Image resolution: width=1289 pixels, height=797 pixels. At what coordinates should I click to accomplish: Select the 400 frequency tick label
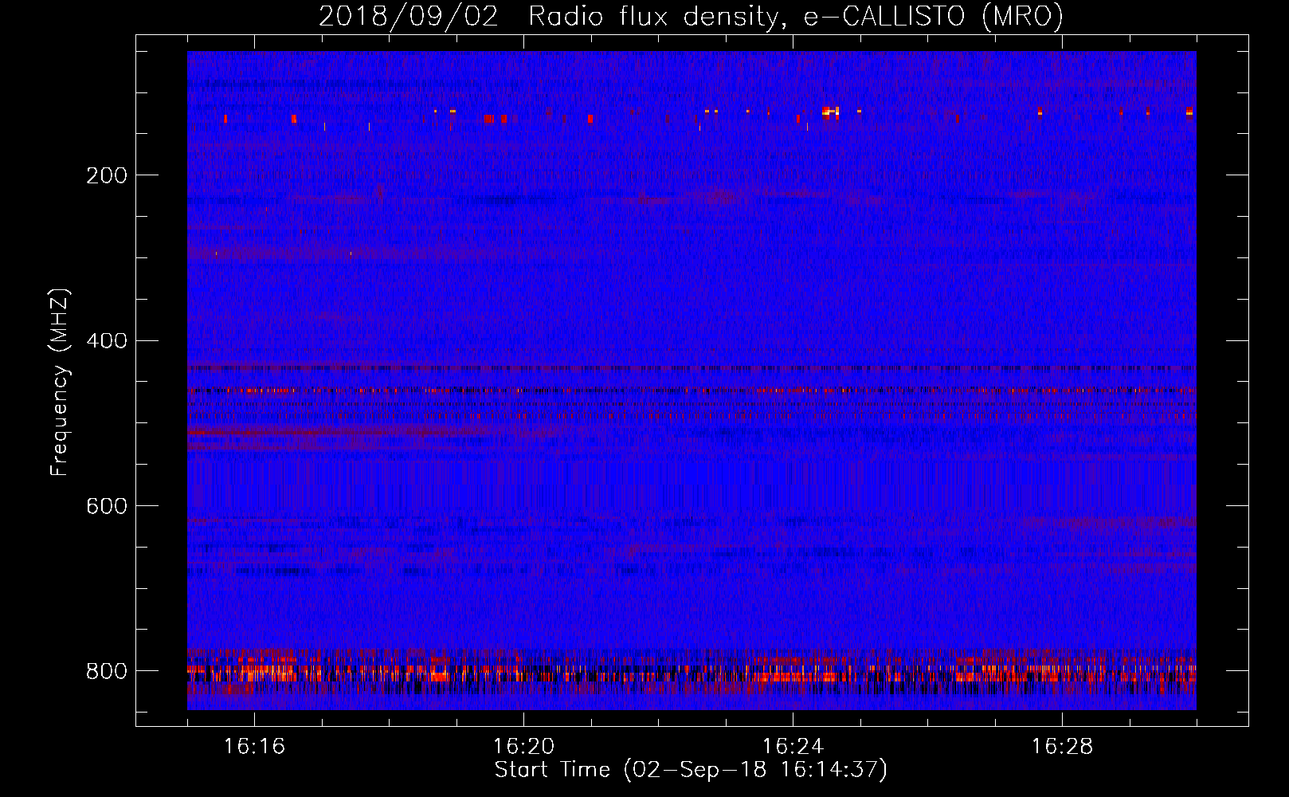pyautogui.click(x=107, y=341)
